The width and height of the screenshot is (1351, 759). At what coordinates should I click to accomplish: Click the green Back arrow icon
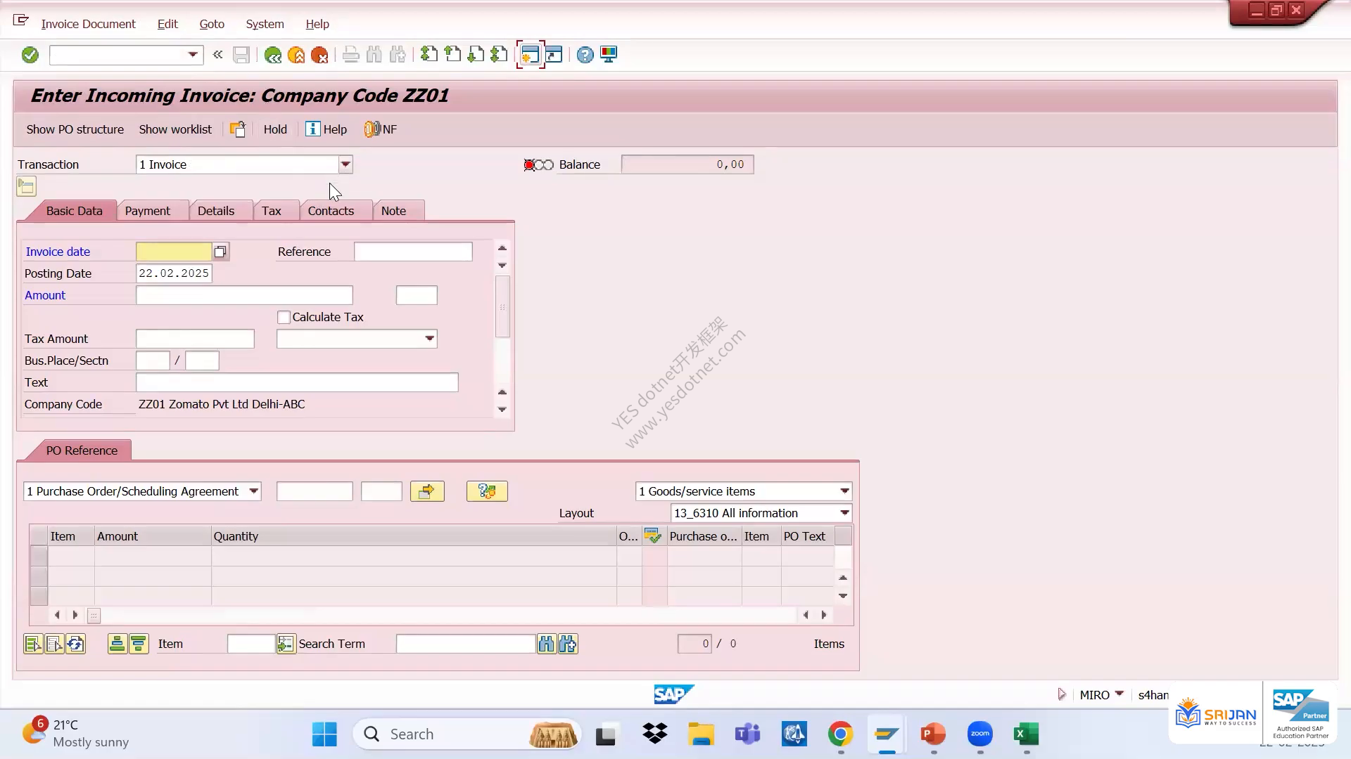[x=273, y=55]
